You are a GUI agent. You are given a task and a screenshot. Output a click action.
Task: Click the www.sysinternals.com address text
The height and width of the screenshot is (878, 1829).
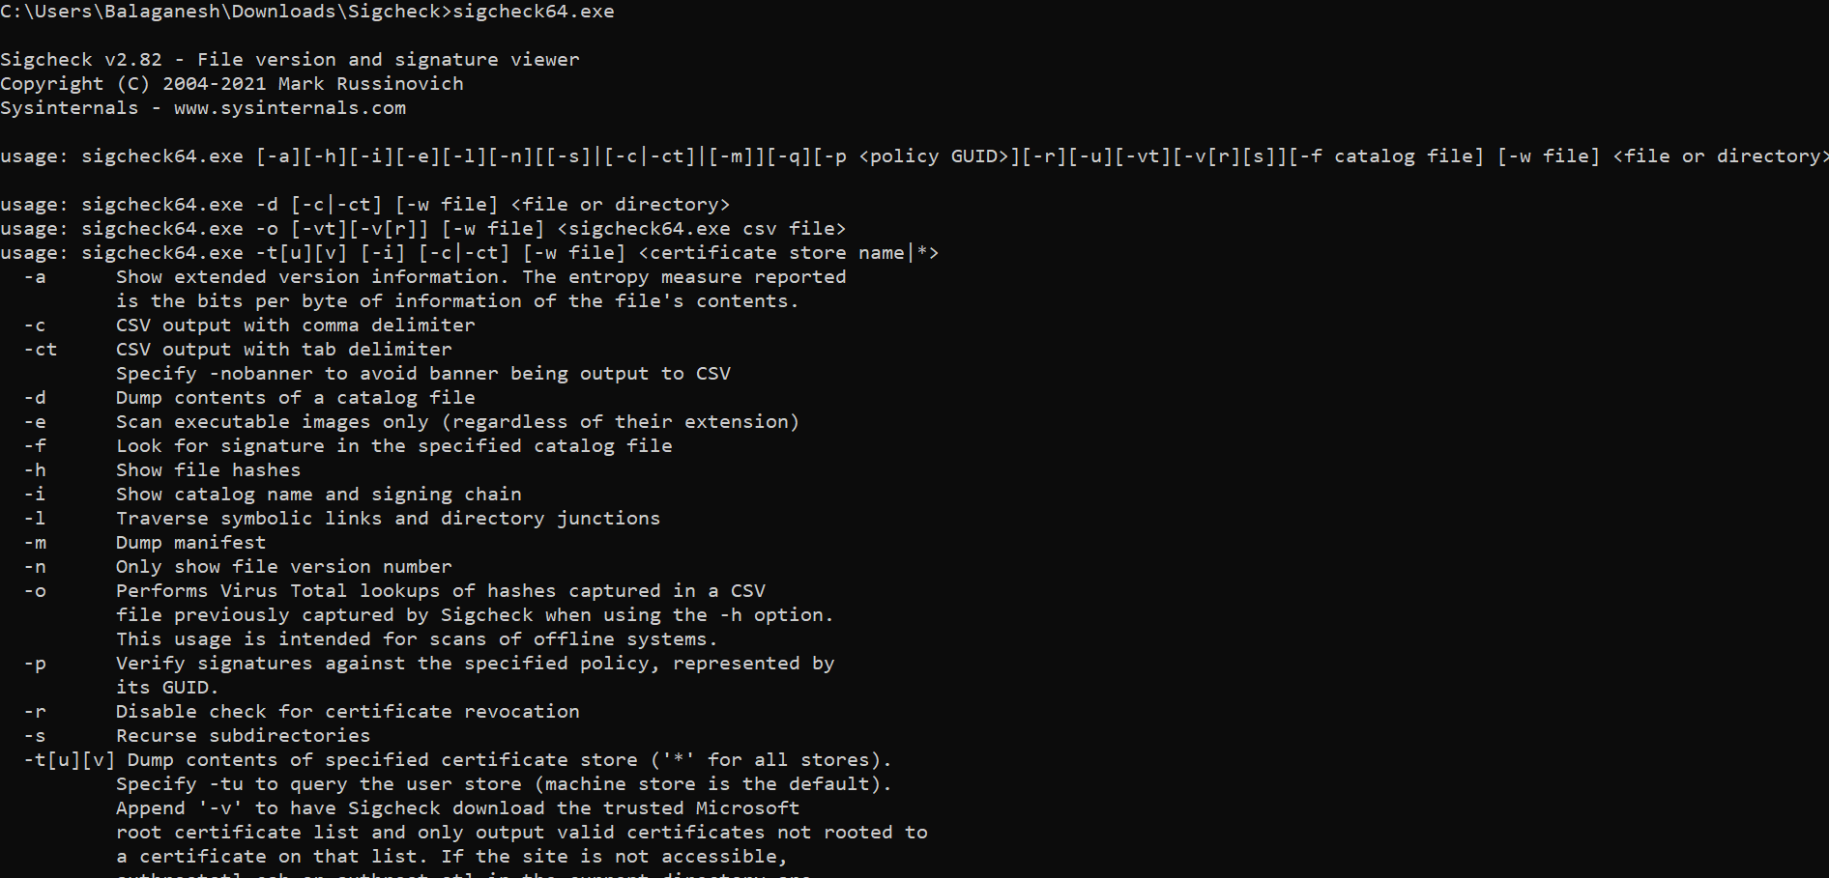[x=290, y=108]
